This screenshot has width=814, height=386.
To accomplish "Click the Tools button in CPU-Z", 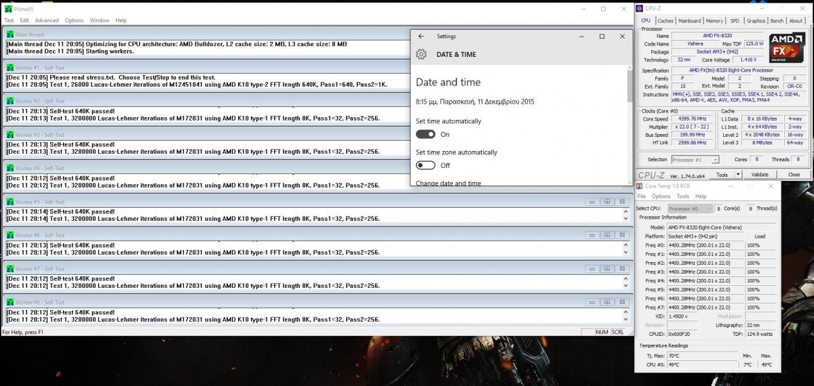I will click(x=722, y=175).
